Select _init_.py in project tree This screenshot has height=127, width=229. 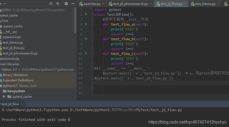coord(10,32)
